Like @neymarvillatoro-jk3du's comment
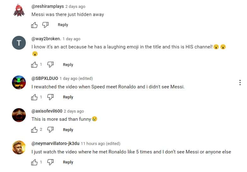 (34, 162)
